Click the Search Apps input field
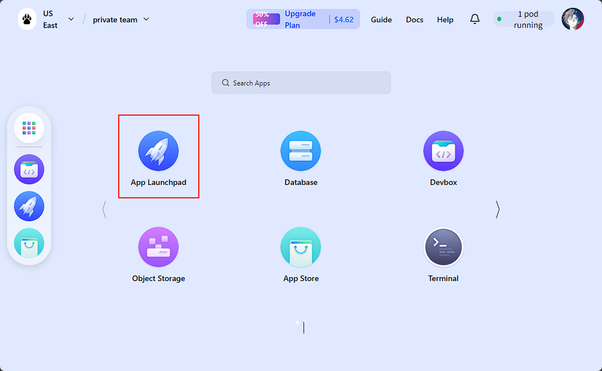This screenshot has height=371, width=602. [x=301, y=83]
